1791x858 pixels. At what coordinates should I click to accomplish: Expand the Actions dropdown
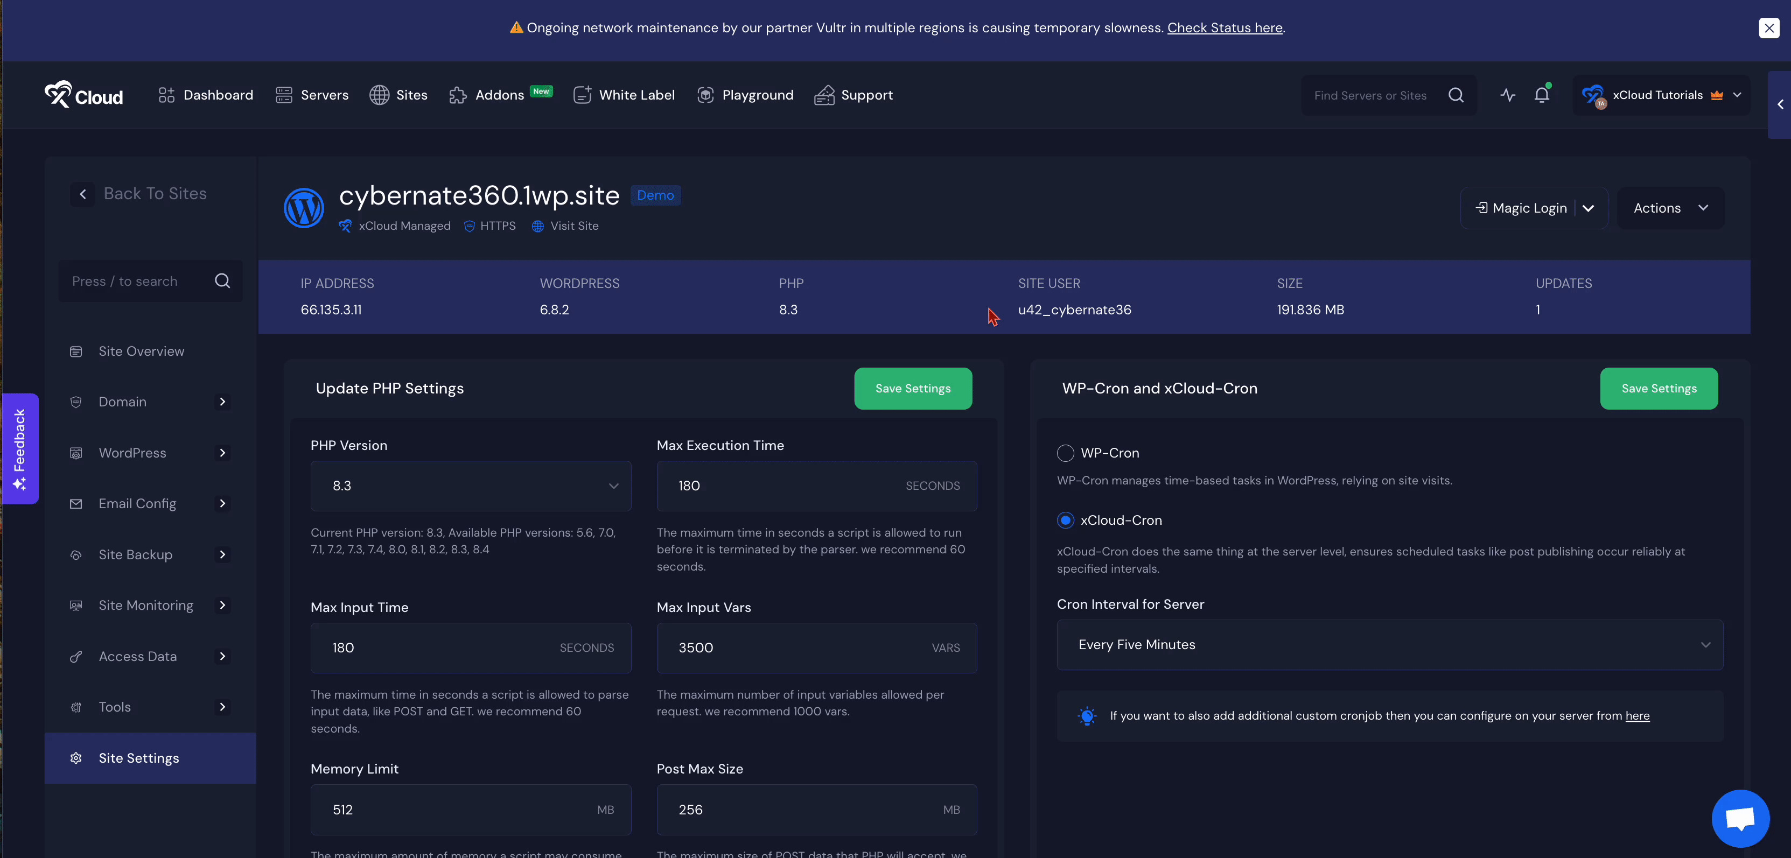click(1670, 208)
